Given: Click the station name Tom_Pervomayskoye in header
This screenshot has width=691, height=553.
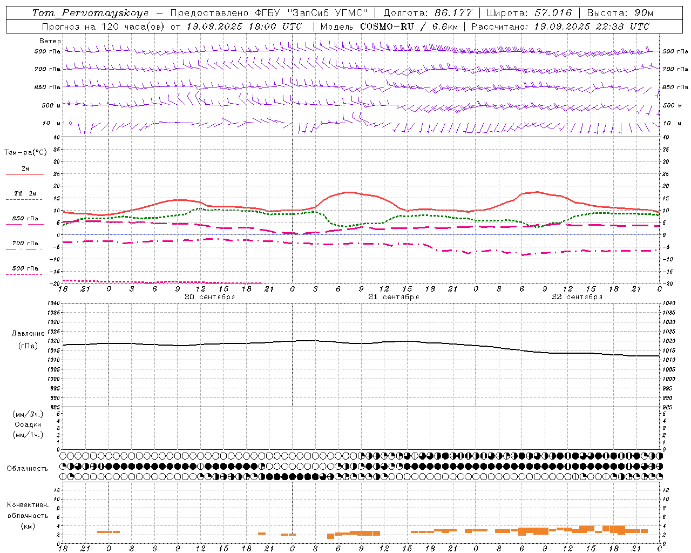Looking at the screenshot, I should tap(90, 13).
